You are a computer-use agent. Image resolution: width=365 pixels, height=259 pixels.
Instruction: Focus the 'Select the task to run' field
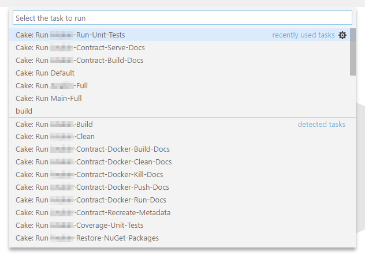(x=182, y=18)
